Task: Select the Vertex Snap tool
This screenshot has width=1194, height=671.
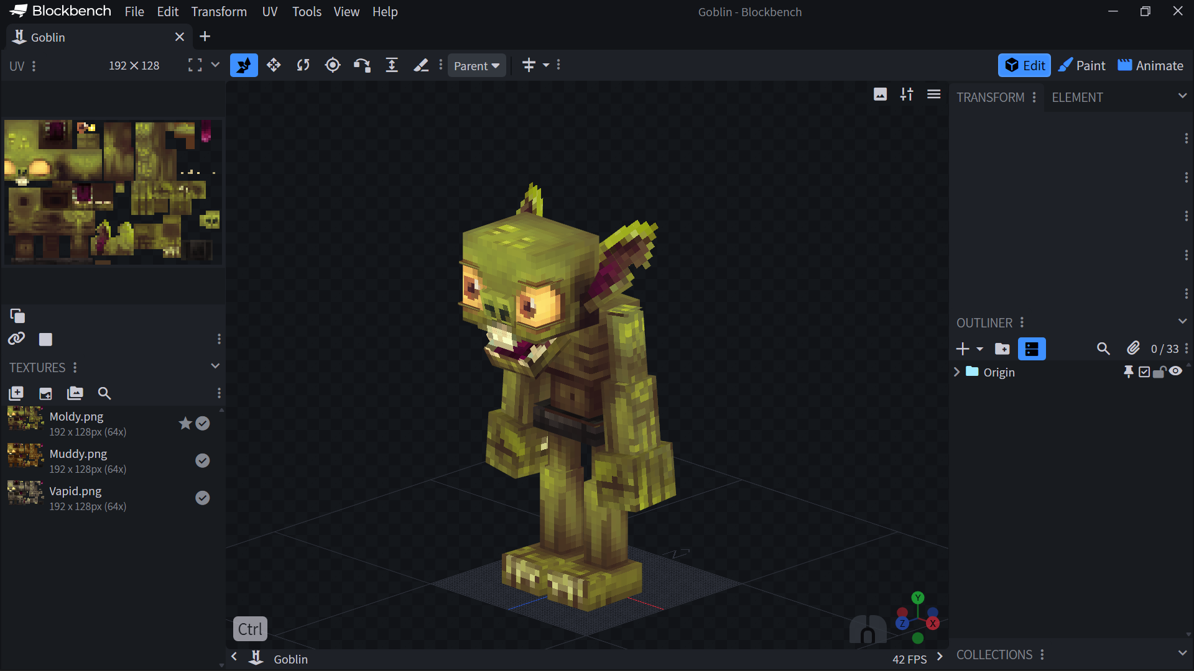Action: point(362,65)
